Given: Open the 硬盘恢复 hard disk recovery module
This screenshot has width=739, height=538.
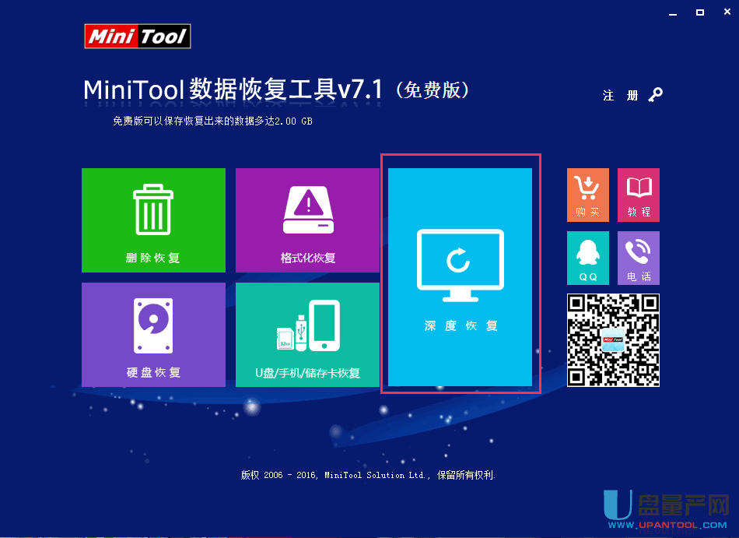Looking at the screenshot, I should 153,335.
